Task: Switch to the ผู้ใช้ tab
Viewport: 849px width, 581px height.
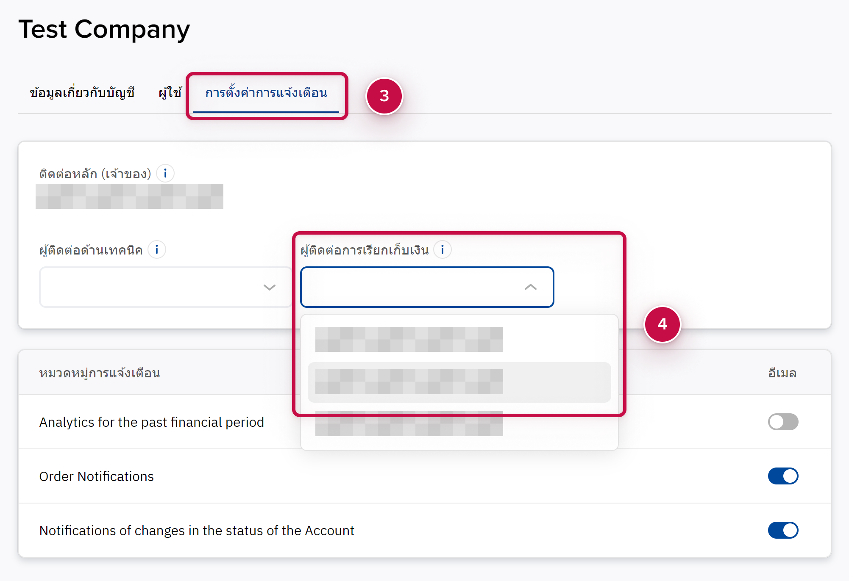Action: [x=170, y=93]
